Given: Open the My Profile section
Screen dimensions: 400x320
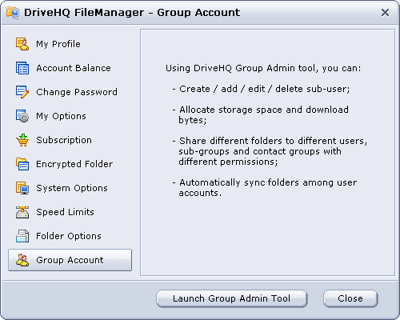Looking at the screenshot, I should (x=58, y=44).
